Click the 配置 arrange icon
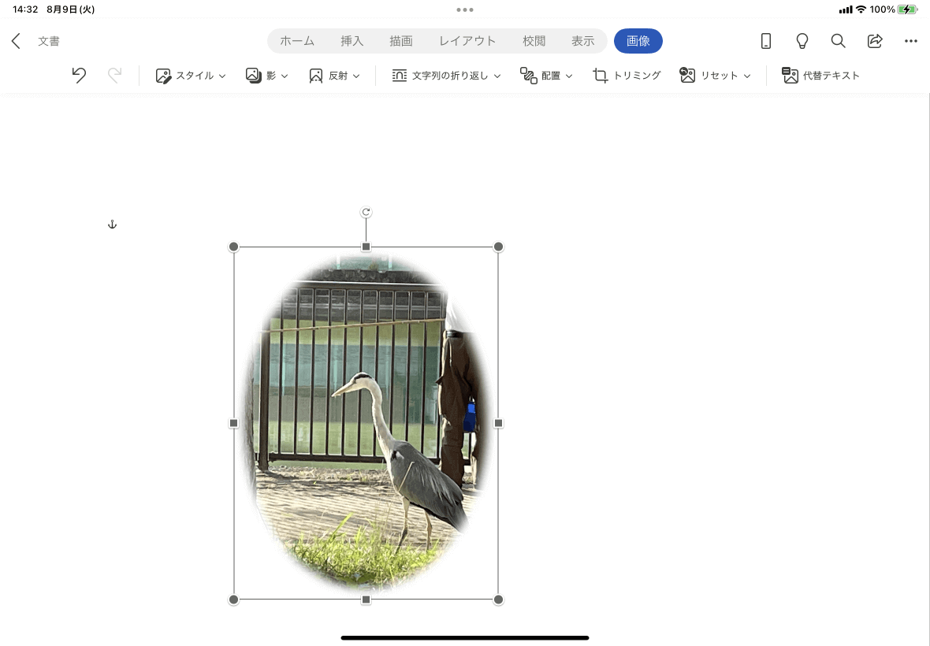This screenshot has width=930, height=646. click(x=529, y=76)
